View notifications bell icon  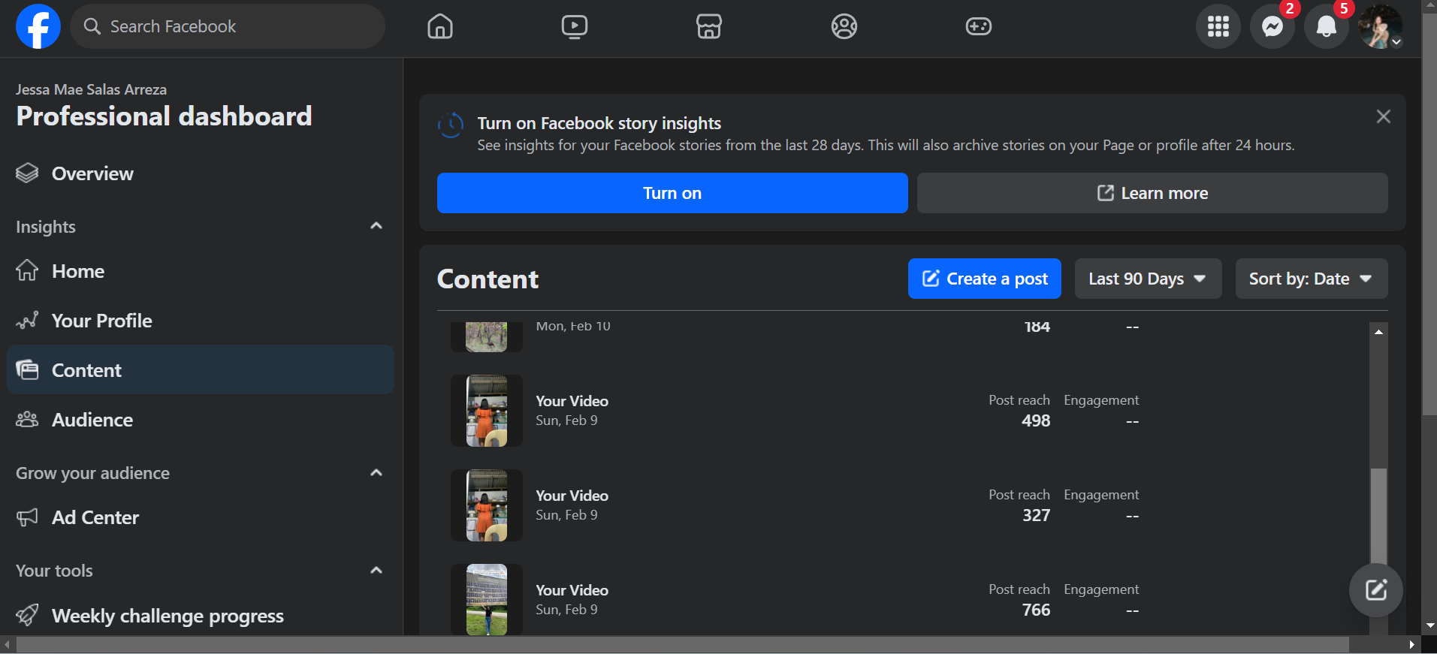(x=1327, y=27)
